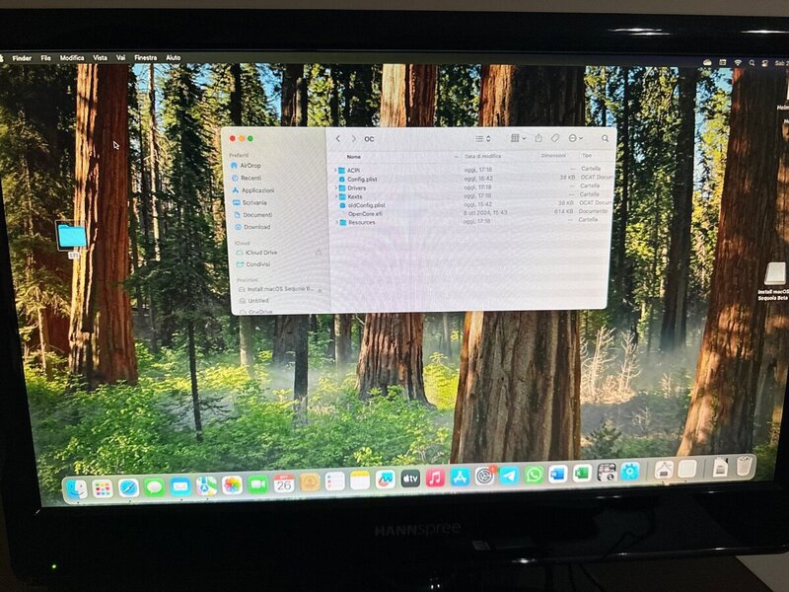Screen dimensions: 789x592
Task: Expand the ACPI folder
Action: click(x=335, y=170)
